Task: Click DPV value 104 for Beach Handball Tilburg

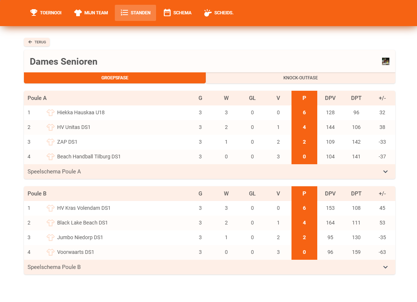Action: click(330, 157)
